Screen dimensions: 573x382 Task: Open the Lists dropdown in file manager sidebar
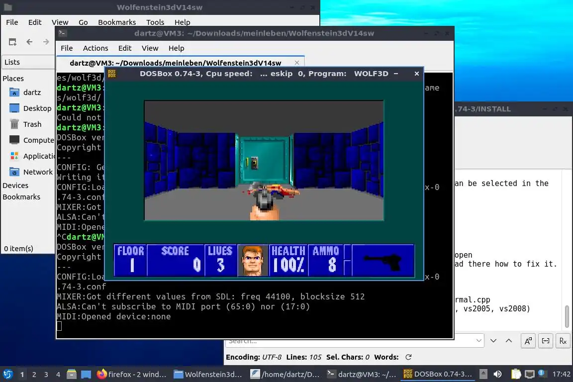[28, 62]
